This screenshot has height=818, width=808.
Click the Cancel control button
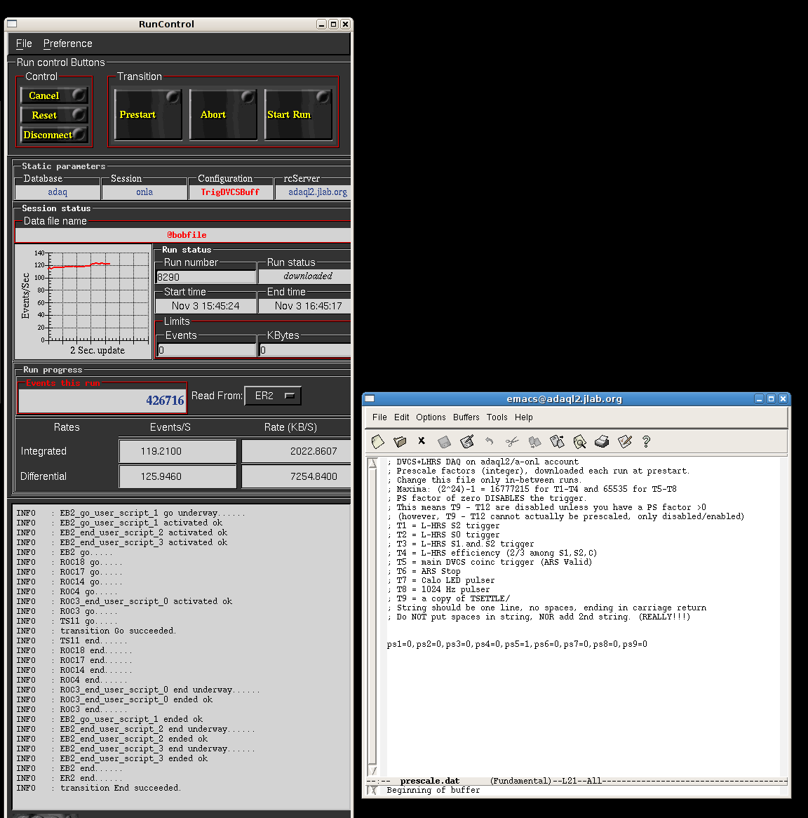pos(54,95)
